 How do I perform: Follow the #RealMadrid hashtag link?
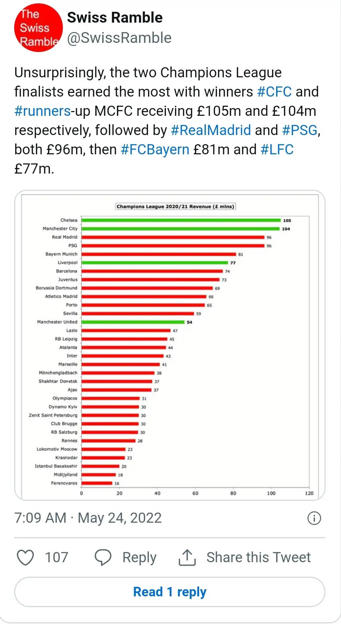(x=211, y=130)
